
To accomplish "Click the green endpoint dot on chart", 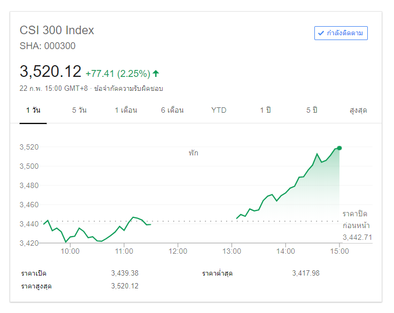I will point(339,148).
